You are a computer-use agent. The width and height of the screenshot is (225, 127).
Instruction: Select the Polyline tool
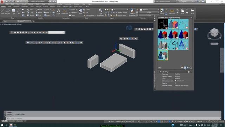(8, 11)
